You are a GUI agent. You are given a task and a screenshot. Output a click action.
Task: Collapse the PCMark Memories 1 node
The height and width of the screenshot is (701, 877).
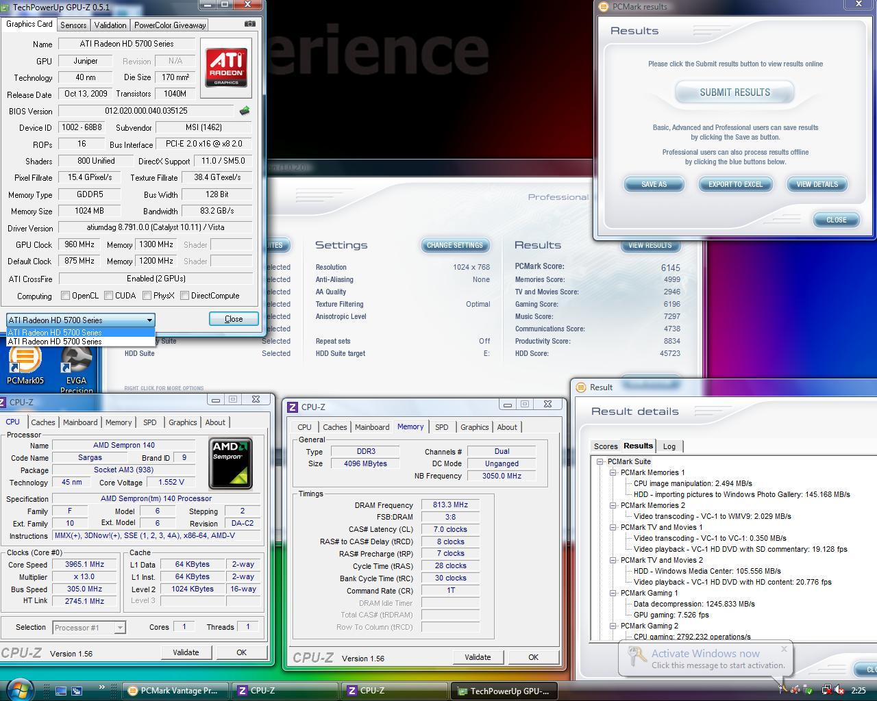coord(613,472)
